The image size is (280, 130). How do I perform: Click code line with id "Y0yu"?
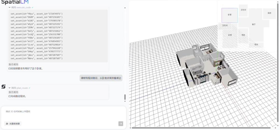[x=37, y=14]
